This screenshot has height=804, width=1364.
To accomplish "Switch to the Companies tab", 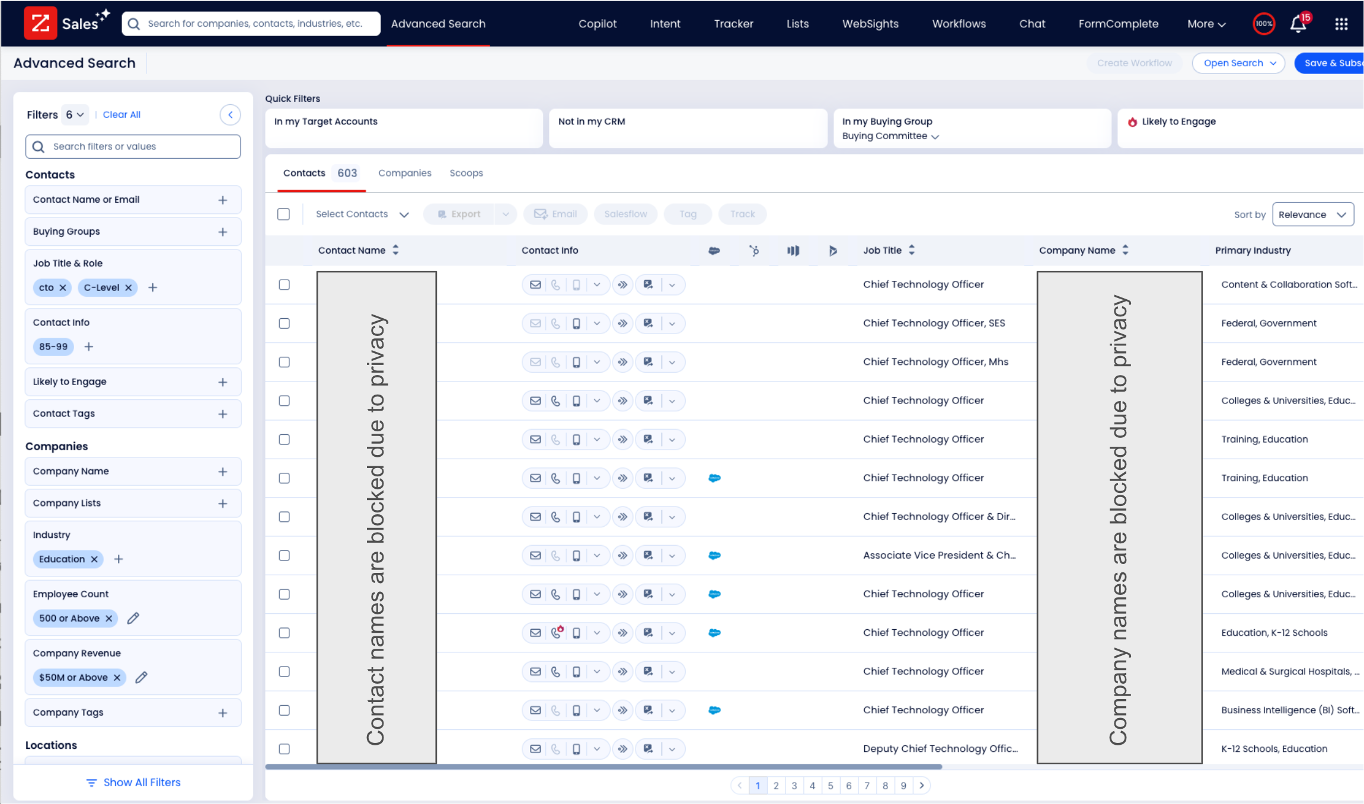I will tap(404, 173).
